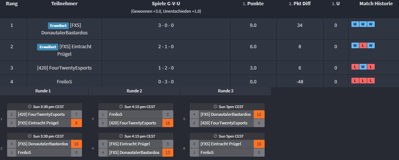The height and width of the screenshot is (160, 399).
Task: Click the Match Historie column header
Action: tap(376, 4)
